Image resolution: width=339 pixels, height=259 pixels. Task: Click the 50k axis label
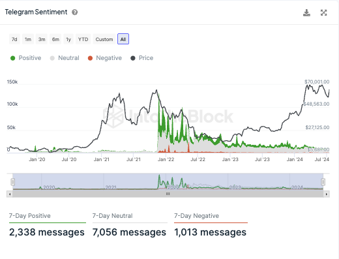click(11, 127)
